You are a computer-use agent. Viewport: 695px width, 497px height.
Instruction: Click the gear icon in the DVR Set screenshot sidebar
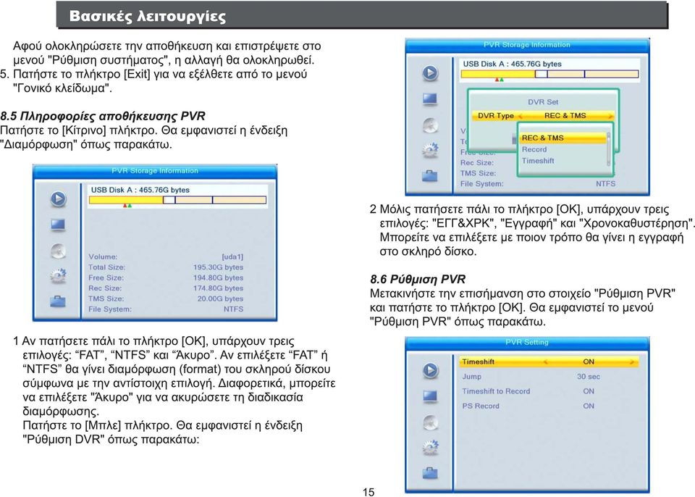tap(430, 151)
